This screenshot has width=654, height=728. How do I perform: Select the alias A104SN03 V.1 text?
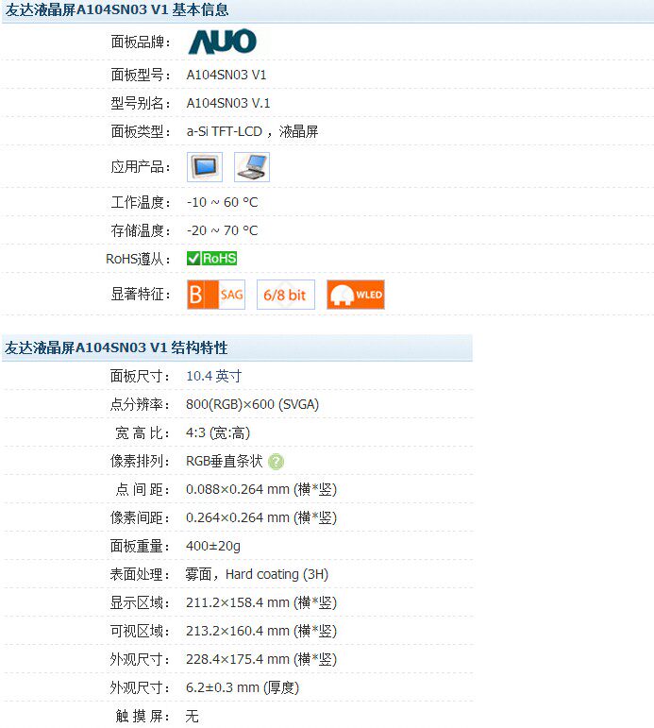tap(228, 103)
